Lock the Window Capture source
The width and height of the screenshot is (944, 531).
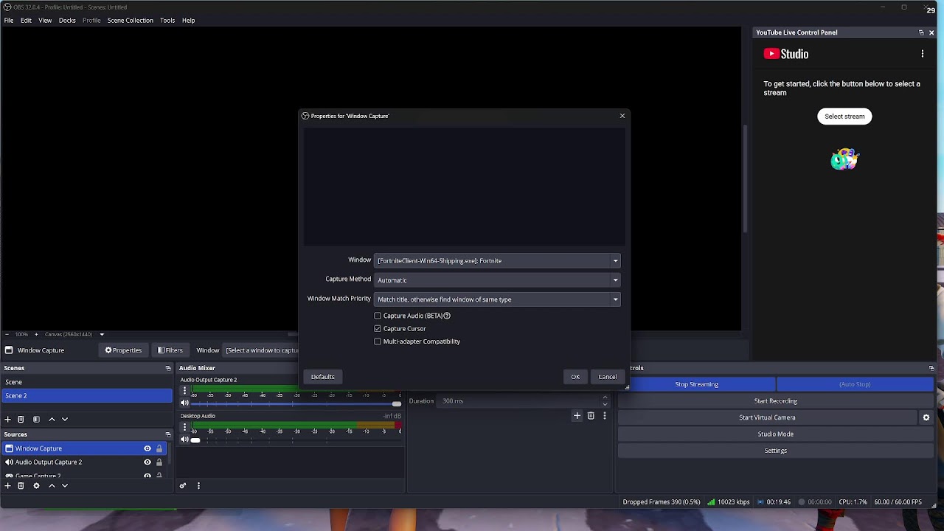coord(159,448)
